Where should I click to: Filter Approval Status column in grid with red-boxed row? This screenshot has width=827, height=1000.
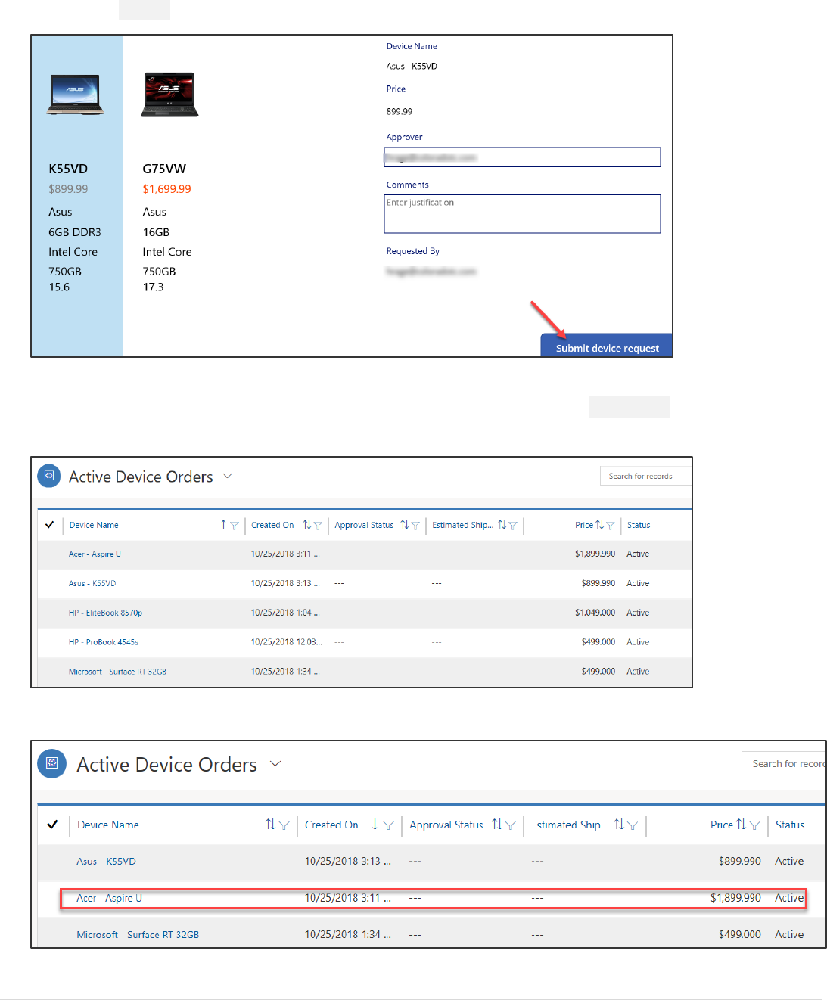click(511, 825)
